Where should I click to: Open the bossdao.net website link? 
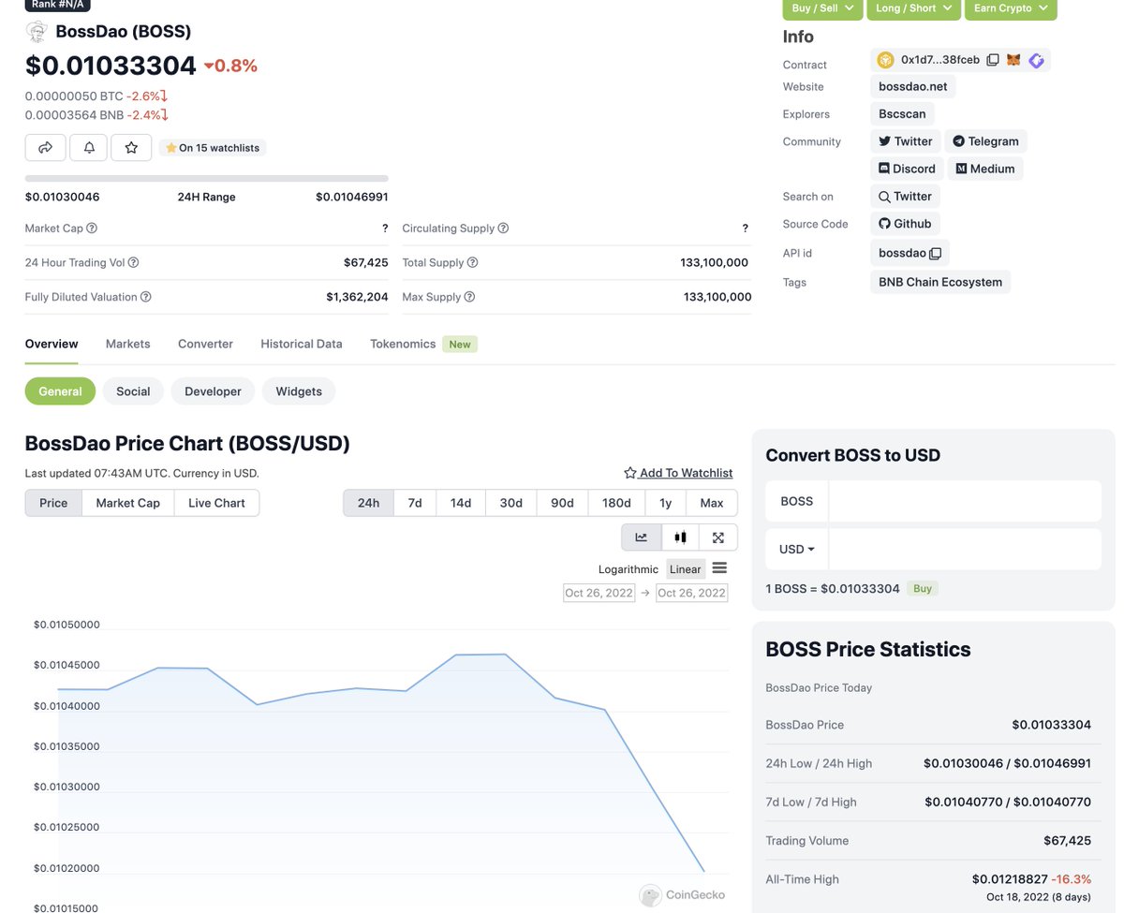[x=913, y=86]
